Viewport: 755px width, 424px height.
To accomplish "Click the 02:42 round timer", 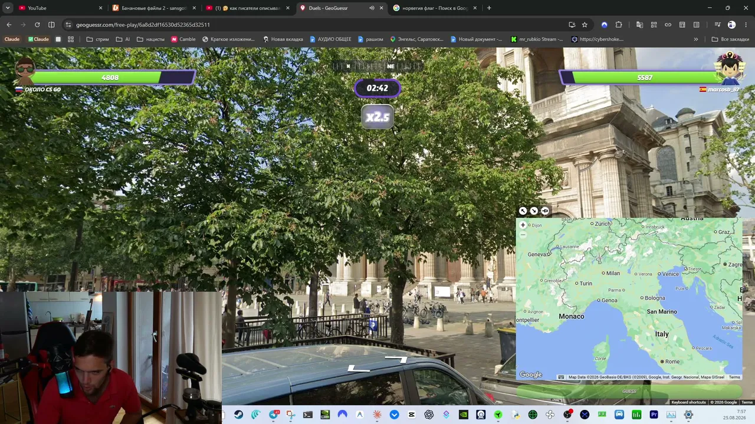I will coord(377,88).
